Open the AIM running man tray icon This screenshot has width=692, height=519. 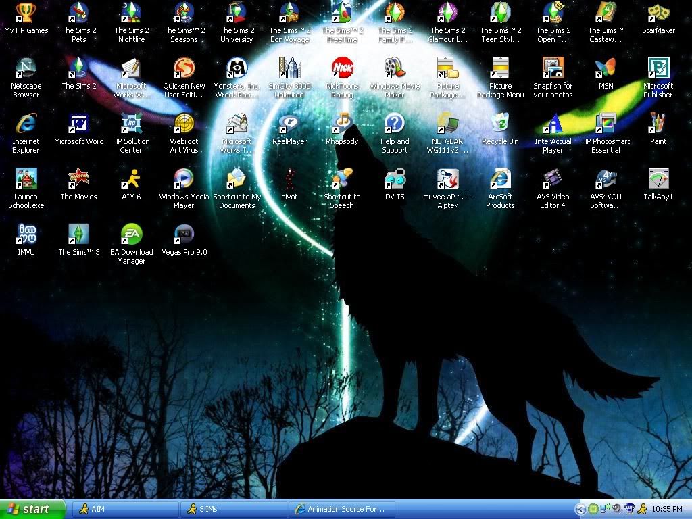click(643, 510)
